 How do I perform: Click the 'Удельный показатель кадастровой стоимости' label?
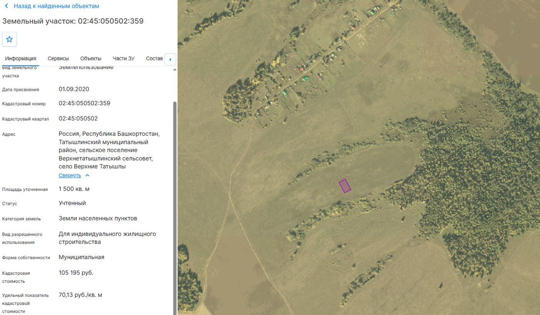click(x=25, y=303)
